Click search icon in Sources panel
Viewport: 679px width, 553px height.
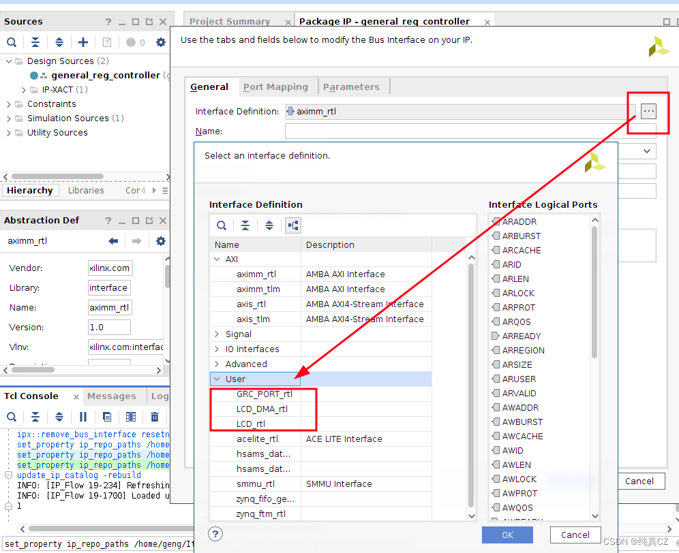click(x=12, y=42)
